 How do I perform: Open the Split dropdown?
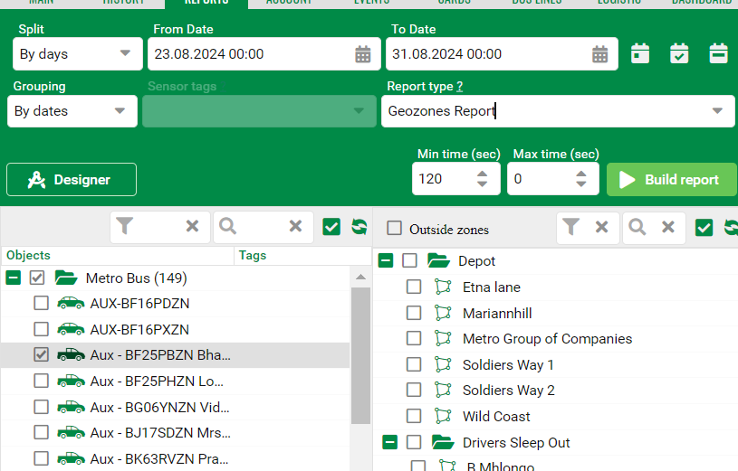tap(77, 54)
